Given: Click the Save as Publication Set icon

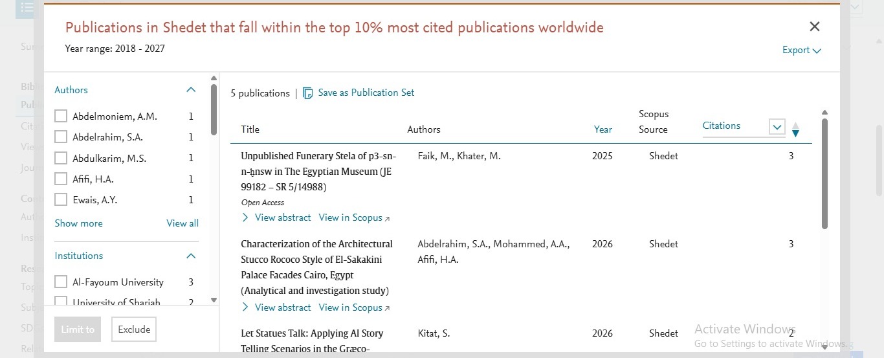Looking at the screenshot, I should [x=308, y=93].
